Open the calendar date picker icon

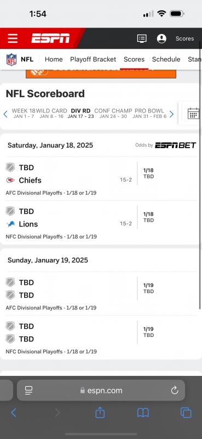(x=193, y=113)
